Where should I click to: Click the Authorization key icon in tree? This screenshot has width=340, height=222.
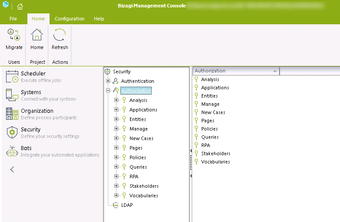tap(116, 91)
